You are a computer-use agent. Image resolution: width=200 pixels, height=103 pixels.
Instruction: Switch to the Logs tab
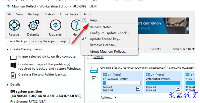pos(63,41)
